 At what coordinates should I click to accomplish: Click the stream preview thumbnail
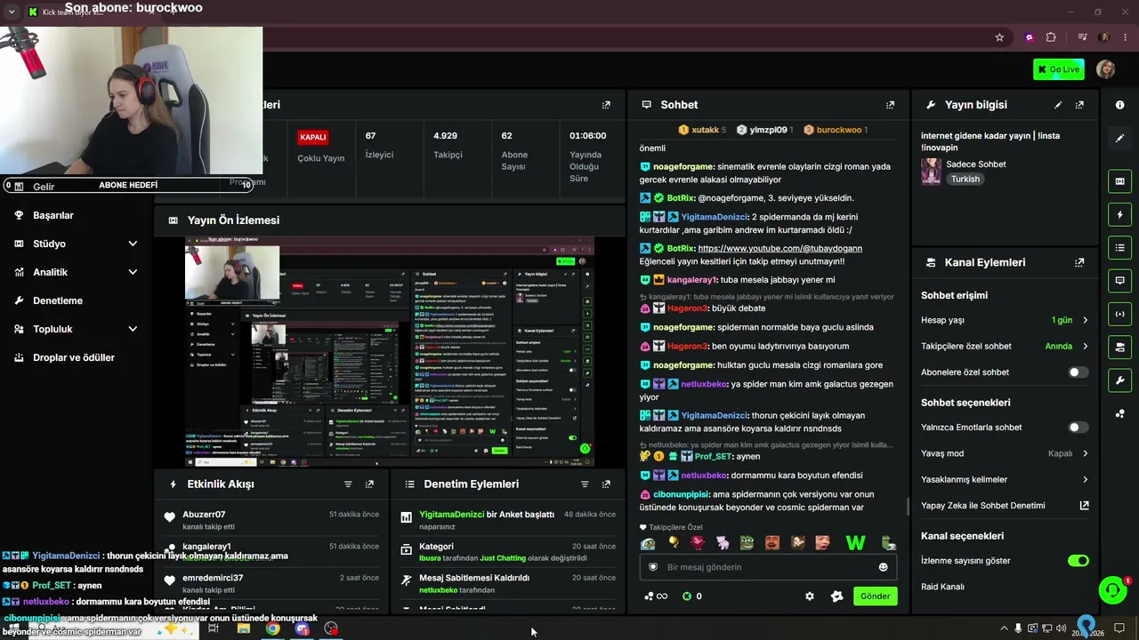pos(390,351)
